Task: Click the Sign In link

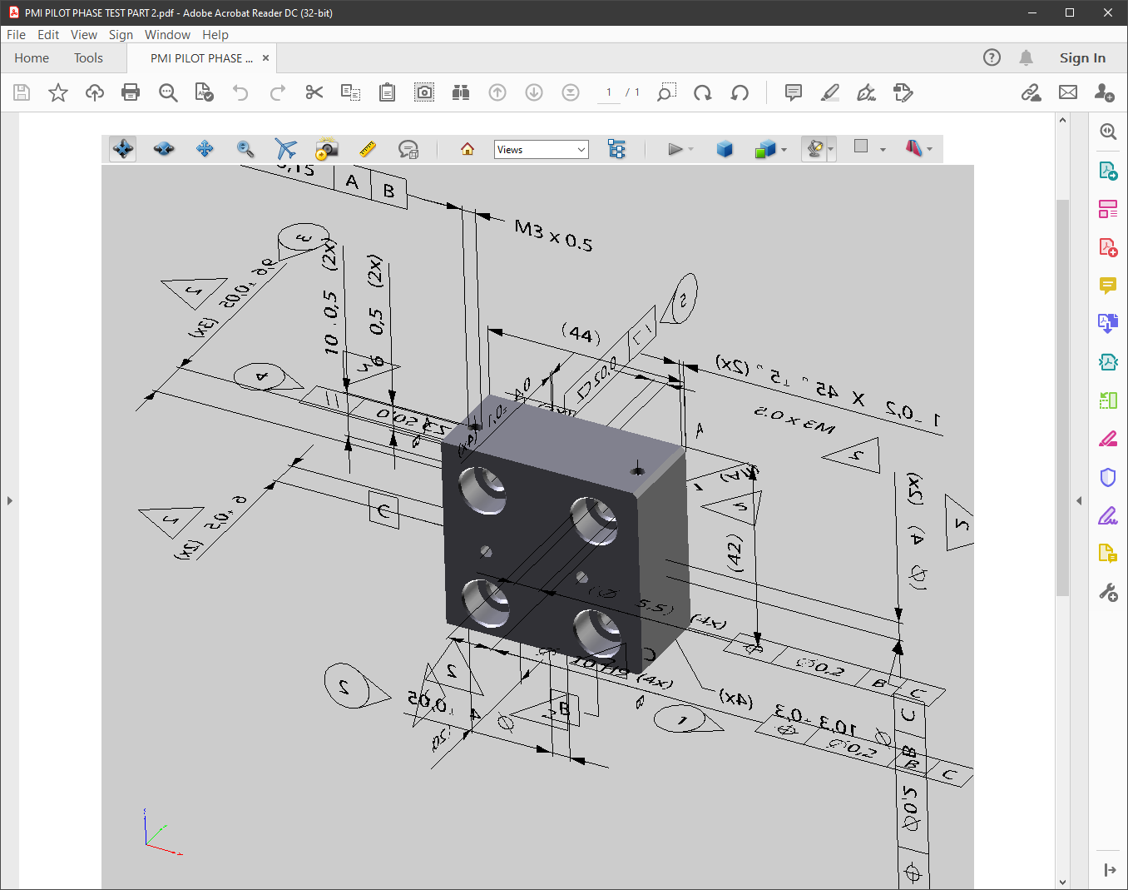Action: coord(1082,58)
